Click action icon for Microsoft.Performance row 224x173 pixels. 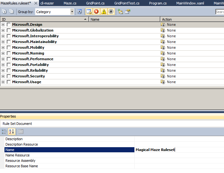[x=163, y=59]
